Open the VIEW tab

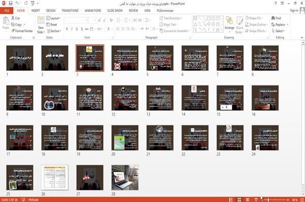[147, 11]
